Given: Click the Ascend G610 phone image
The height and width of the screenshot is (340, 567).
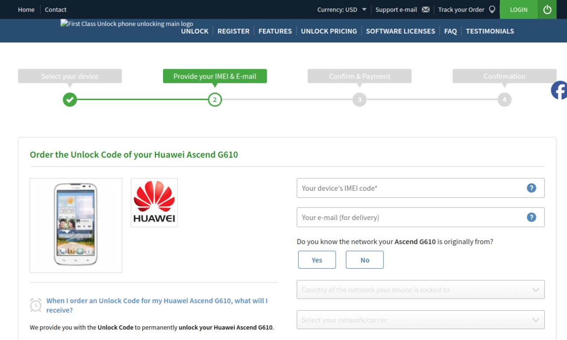Looking at the screenshot, I should coord(76,225).
